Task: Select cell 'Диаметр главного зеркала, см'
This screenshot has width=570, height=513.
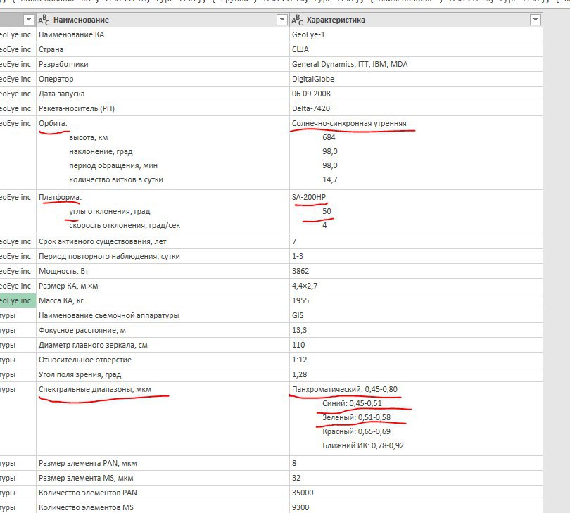Action: point(163,345)
